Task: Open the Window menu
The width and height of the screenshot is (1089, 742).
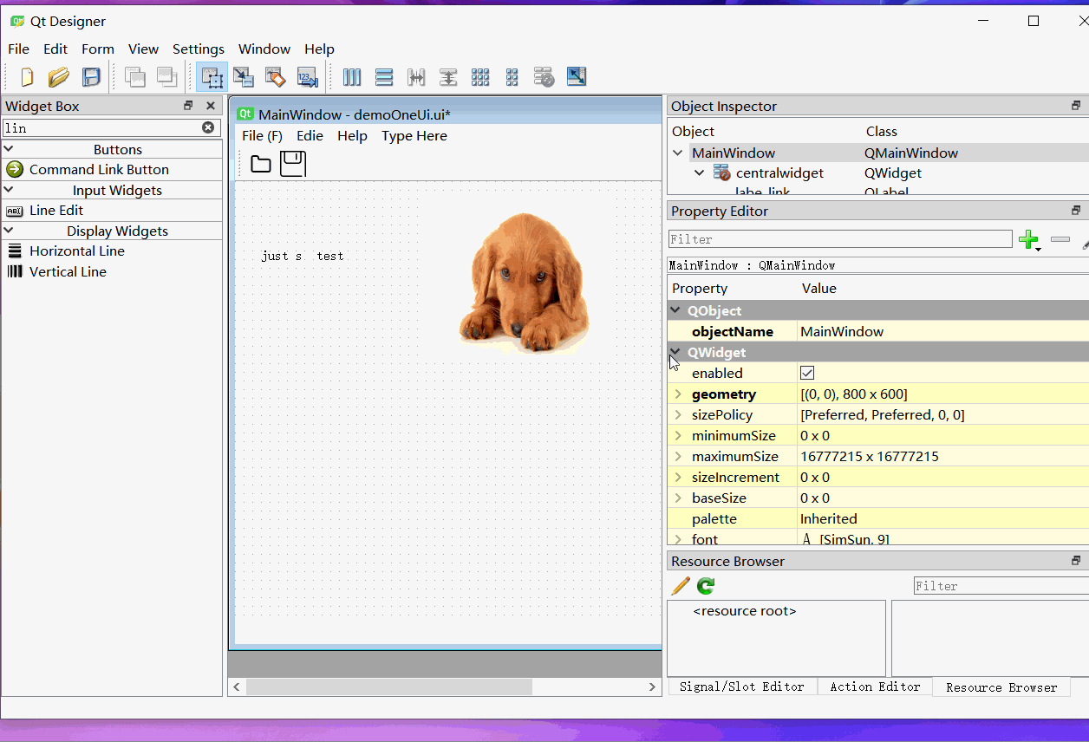Action: [x=264, y=49]
